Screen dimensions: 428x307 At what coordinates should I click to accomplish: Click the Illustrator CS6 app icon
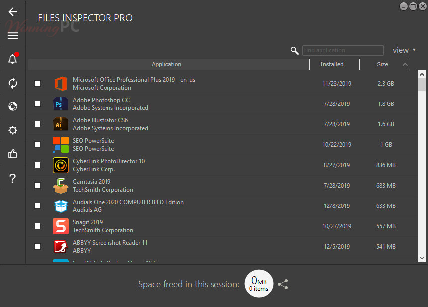coord(61,124)
